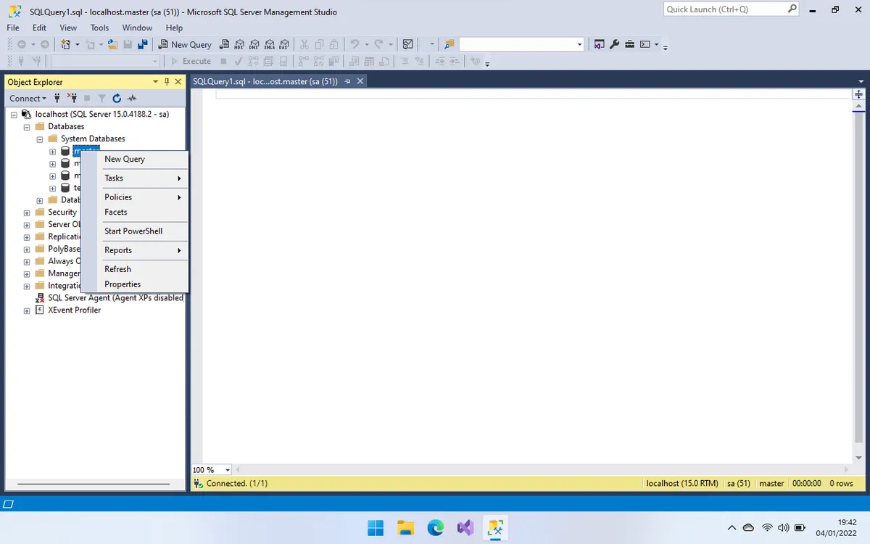The width and height of the screenshot is (870, 544).
Task: Collapse the System Databases folder node
Action: 40,139
